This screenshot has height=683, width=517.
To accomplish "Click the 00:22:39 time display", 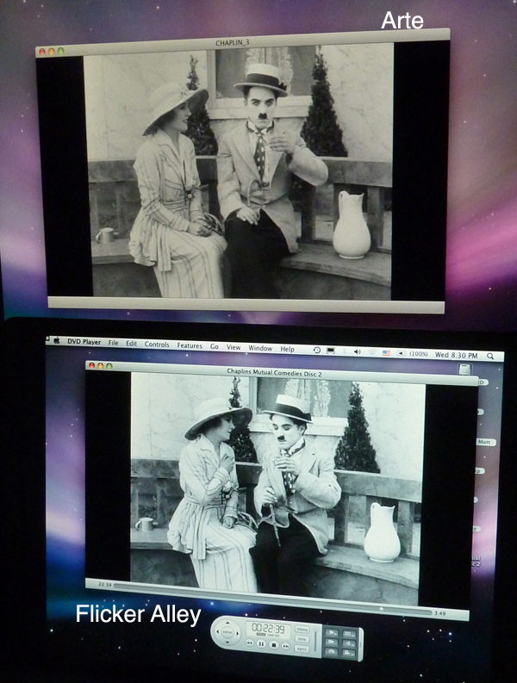I will point(269,630).
